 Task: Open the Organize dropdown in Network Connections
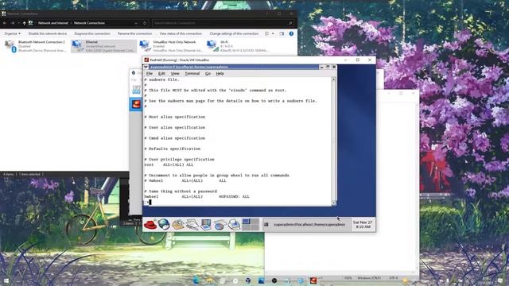coord(13,33)
